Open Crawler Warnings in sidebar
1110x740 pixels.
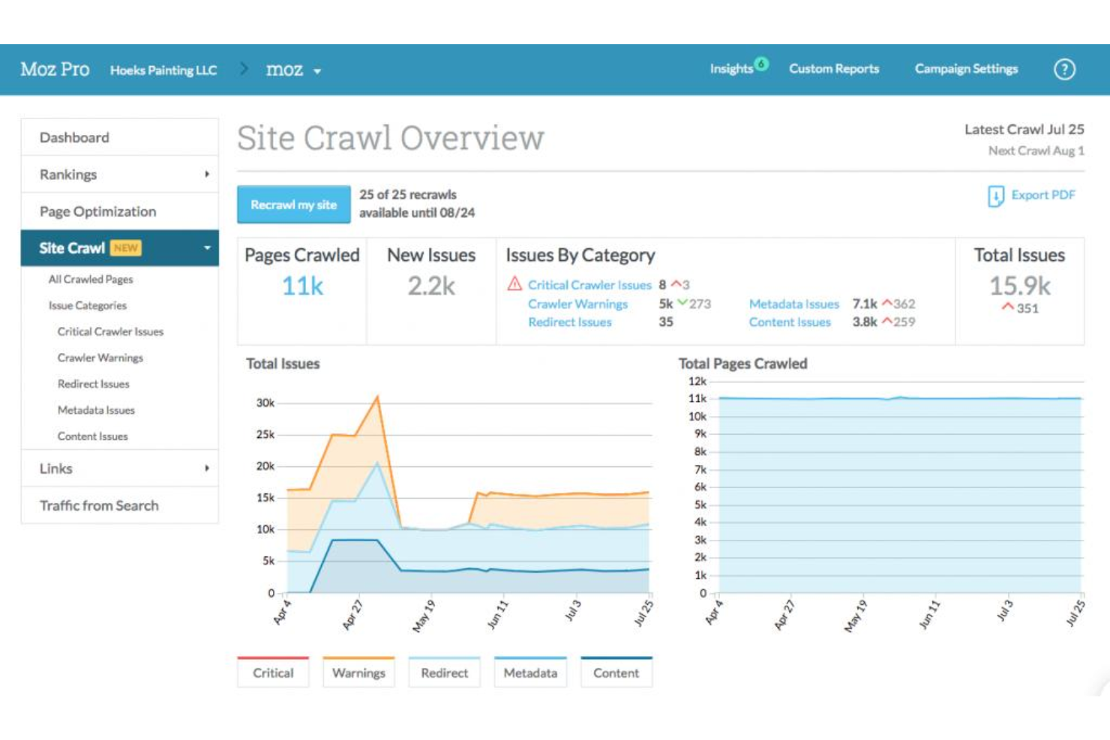point(100,358)
